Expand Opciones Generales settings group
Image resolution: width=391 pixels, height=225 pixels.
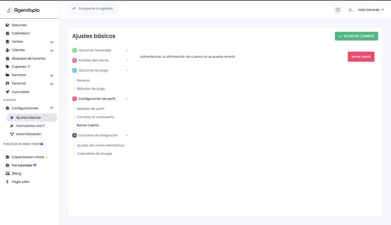127,50
